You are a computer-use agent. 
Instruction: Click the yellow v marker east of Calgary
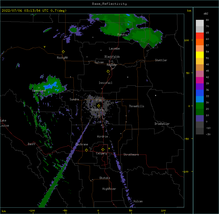click(x=109, y=148)
